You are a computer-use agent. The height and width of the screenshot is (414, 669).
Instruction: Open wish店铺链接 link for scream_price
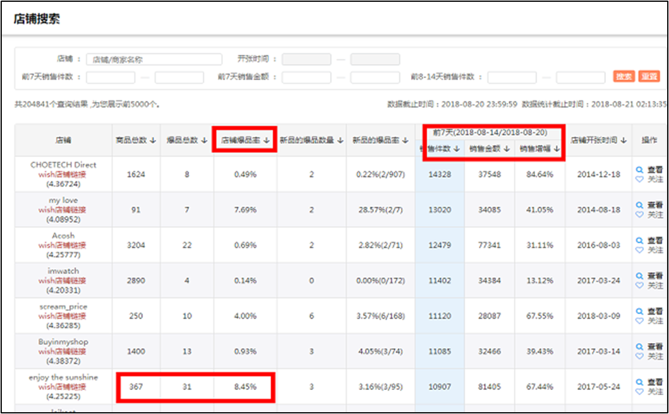[x=63, y=316]
